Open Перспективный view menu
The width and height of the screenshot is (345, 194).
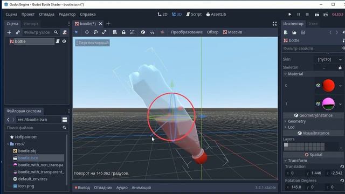(x=92, y=43)
